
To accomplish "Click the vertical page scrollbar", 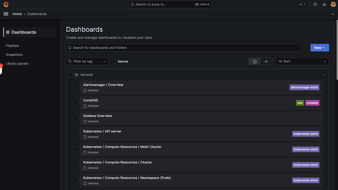I will click(x=337, y=50).
